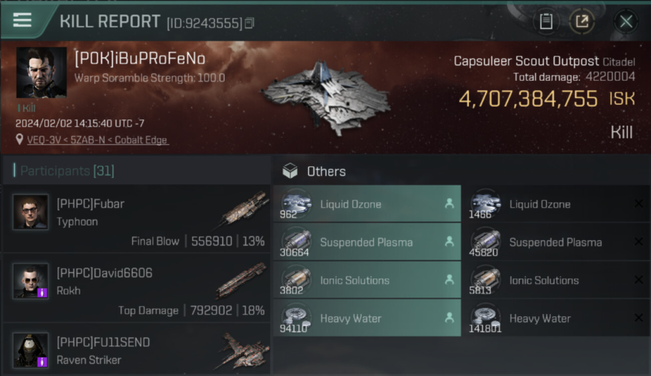The image size is (651, 376).
Task: Select FU11SEND's Raven Striker entry
Action: [136, 351]
